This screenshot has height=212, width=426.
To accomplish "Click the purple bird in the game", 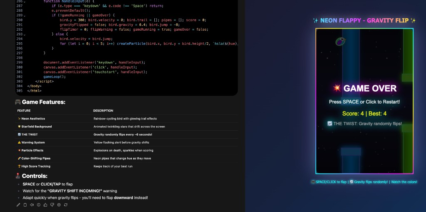I will 340,41.
